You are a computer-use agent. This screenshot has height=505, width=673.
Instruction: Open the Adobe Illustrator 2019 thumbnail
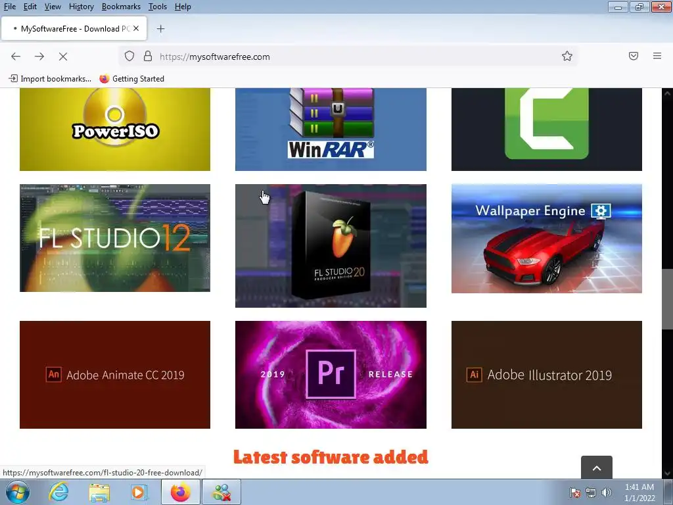[x=547, y=374]
